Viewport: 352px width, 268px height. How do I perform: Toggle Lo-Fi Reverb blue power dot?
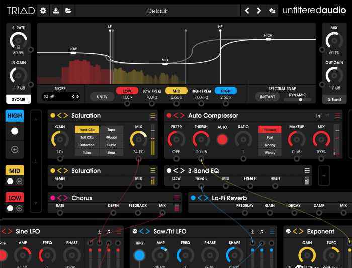click(x=193, y=198)
